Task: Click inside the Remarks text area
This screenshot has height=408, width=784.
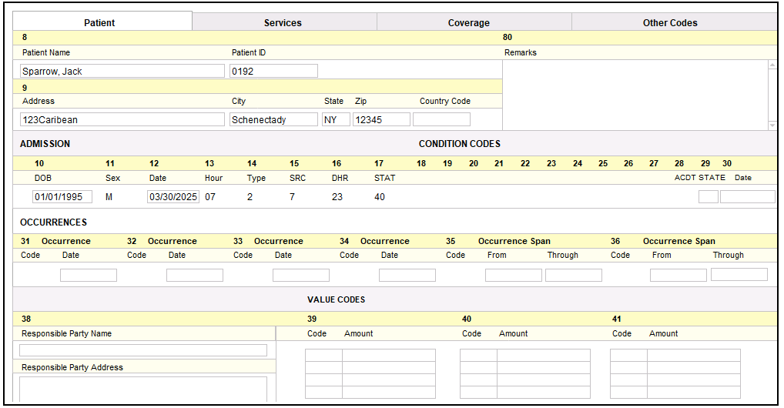Action: (635, 94)
